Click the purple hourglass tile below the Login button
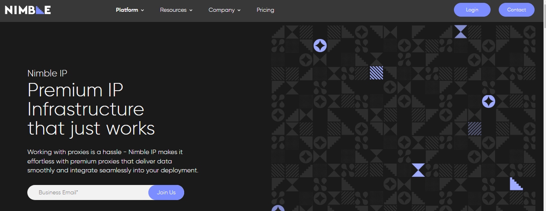Viewport: 546px width, 211px height. tap(460, 32)
